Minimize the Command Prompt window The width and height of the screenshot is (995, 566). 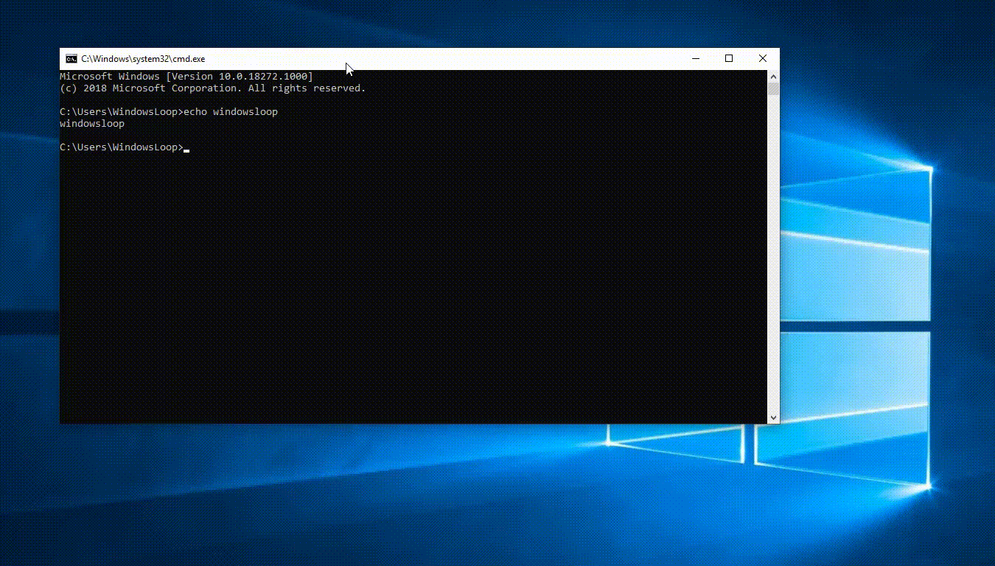(x=695, y=59)
